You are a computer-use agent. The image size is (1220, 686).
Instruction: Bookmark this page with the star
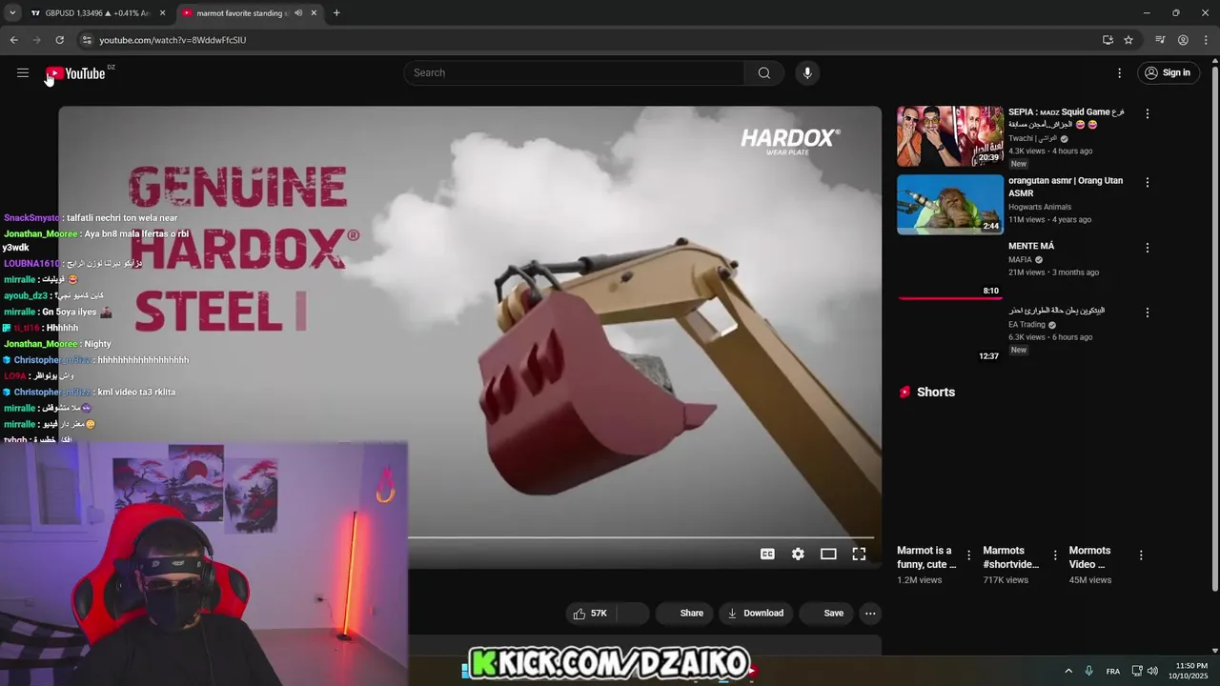point(1128,40)
